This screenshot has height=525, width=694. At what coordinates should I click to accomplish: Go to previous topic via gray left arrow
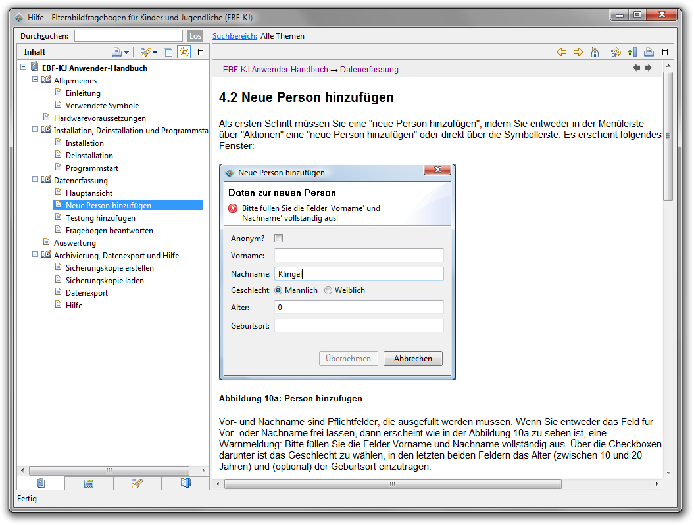click(x=637, y=68)
